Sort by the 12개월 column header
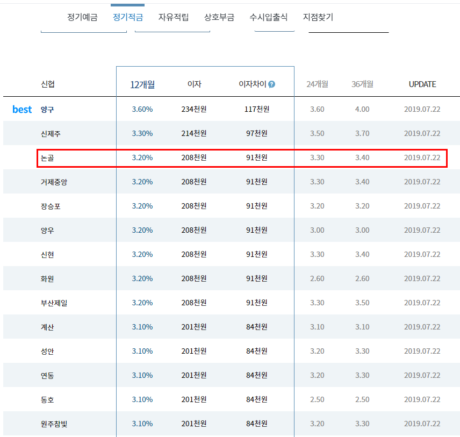The image size is (460, 437). 142,84
